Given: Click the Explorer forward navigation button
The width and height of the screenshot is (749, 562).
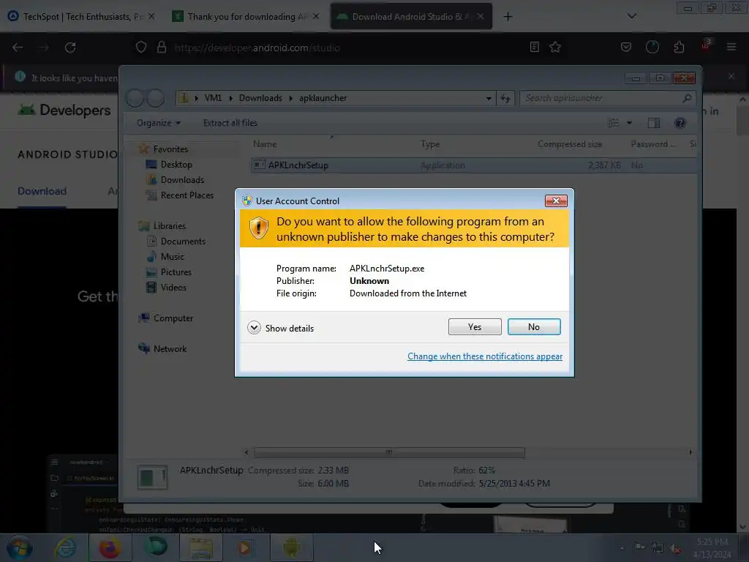Looking at the screenshot, I should [155, 98].
